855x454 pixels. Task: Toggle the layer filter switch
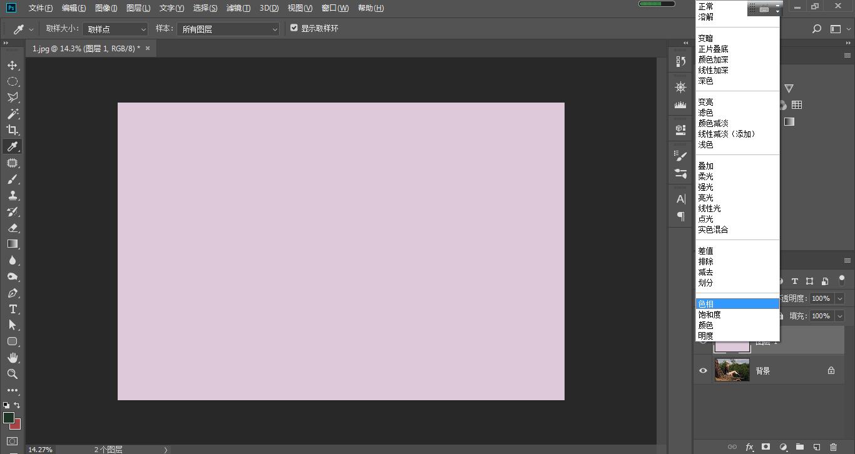point(842,280)
